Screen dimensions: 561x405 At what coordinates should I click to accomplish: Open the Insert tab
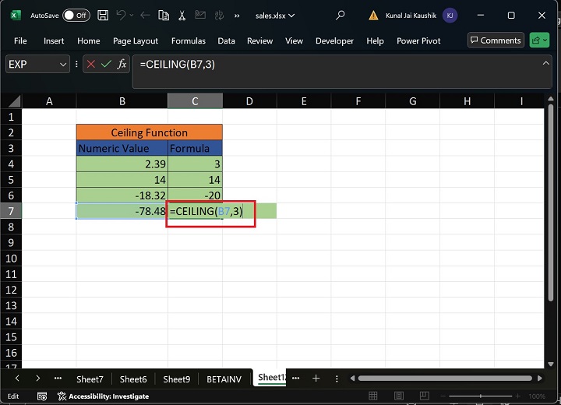(54, 40)
